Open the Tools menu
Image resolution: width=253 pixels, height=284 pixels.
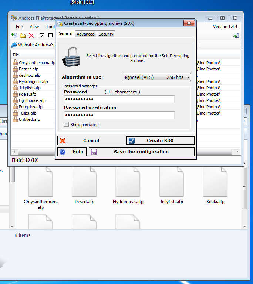50,27
